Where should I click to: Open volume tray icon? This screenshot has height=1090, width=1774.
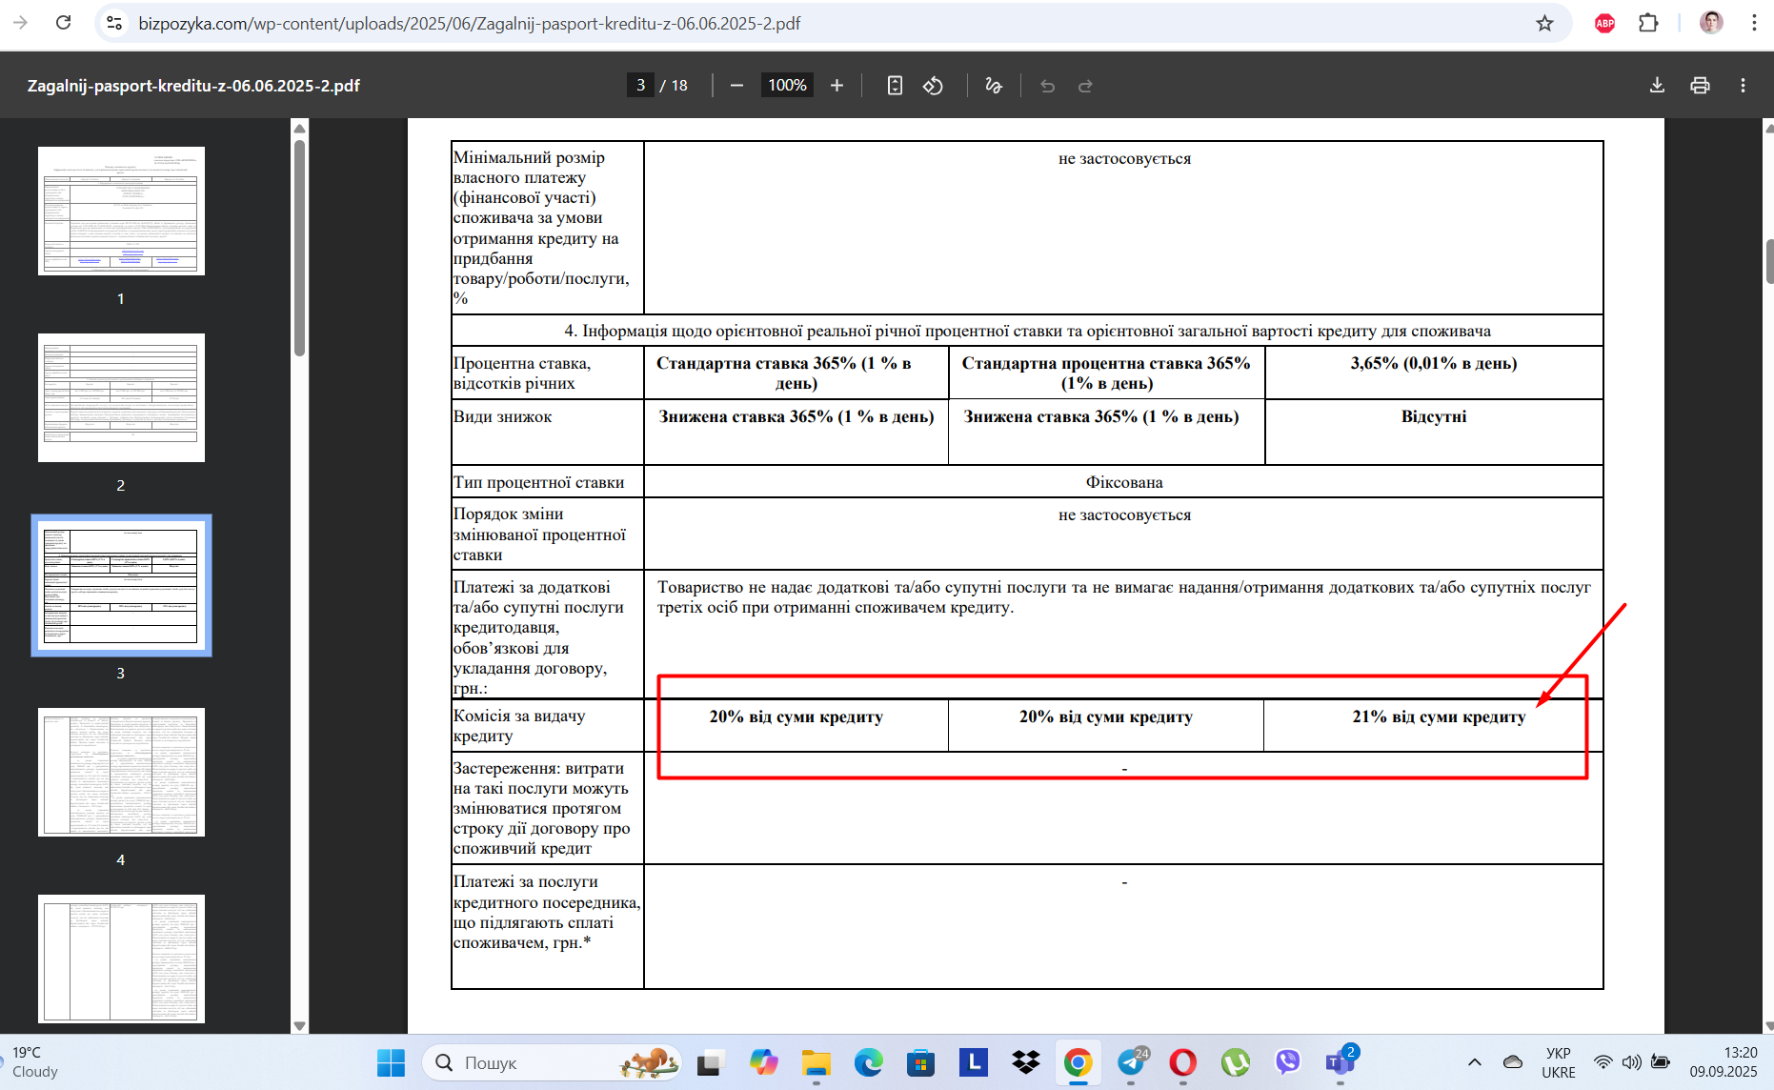[1631, 1062]
